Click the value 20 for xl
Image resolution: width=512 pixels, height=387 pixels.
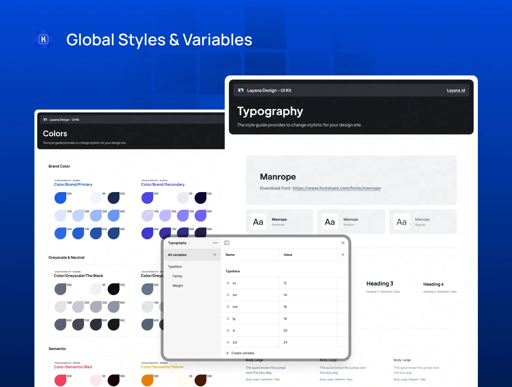[x=285, y=330]
